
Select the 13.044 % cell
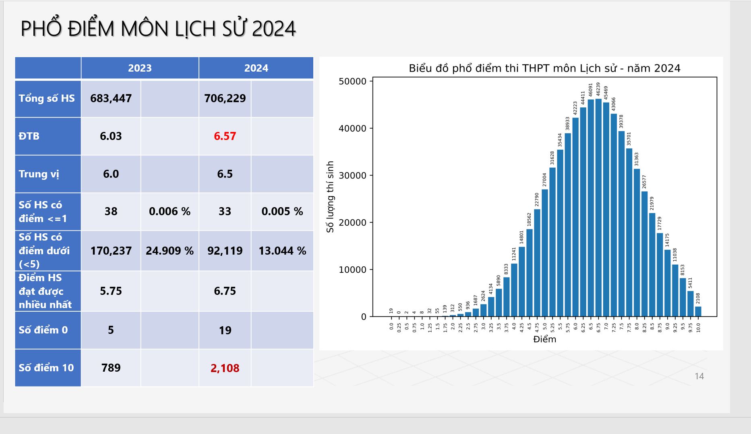282,251
